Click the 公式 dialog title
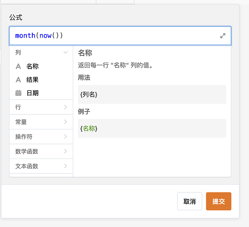Viewport: 249px width, 227px height. (16, 17)
